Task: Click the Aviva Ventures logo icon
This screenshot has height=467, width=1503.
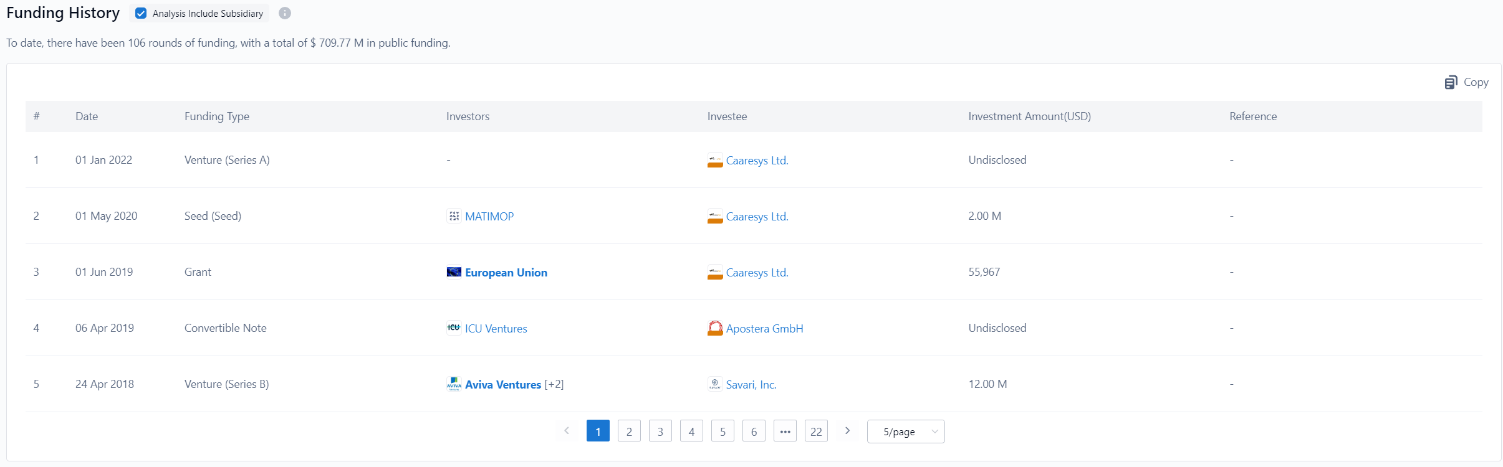Action: [x=454, y=384]
